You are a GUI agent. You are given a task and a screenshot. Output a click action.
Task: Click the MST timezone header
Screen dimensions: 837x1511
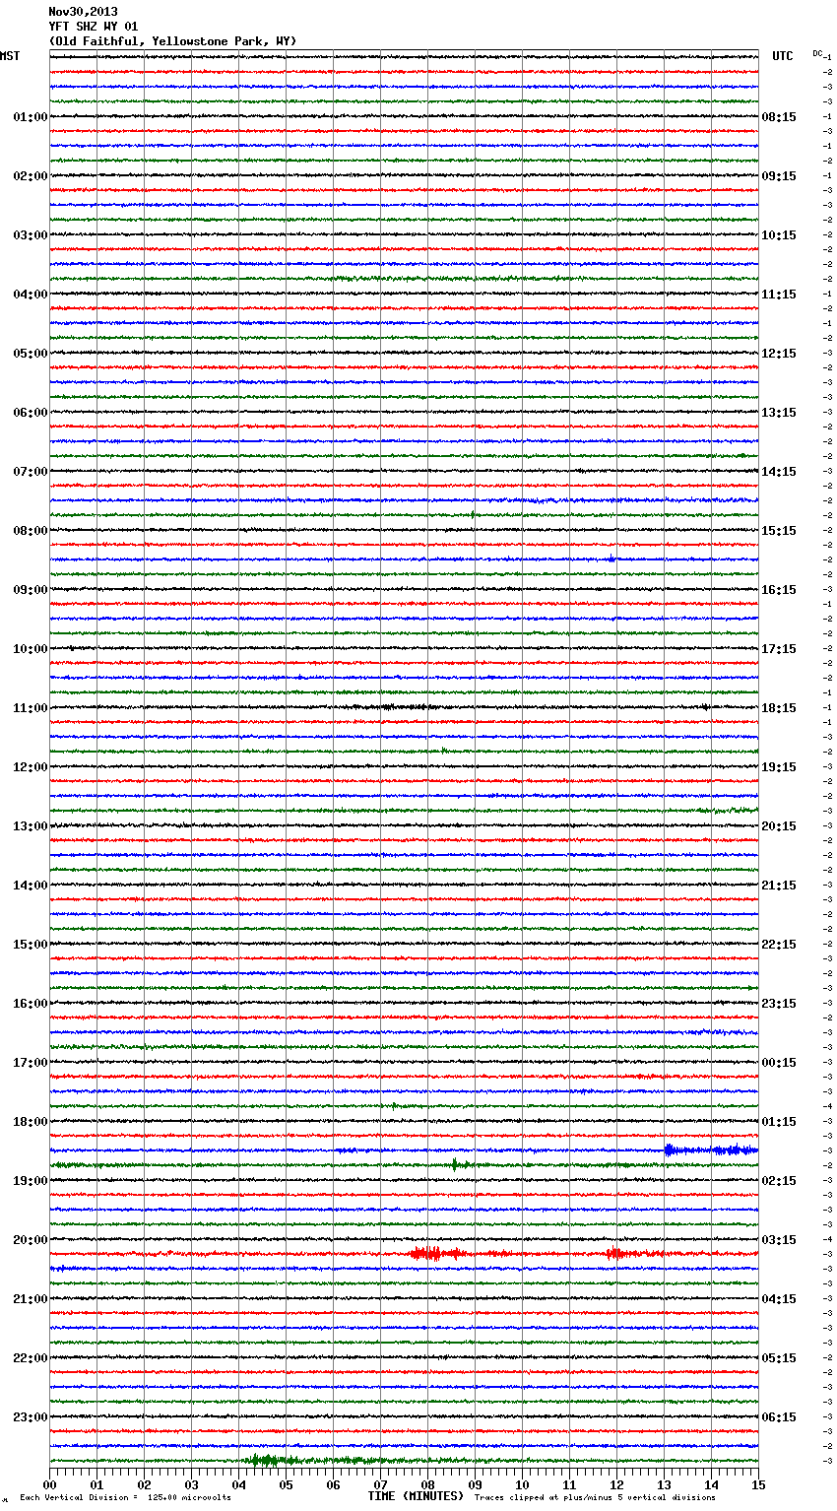click(10, 56)
